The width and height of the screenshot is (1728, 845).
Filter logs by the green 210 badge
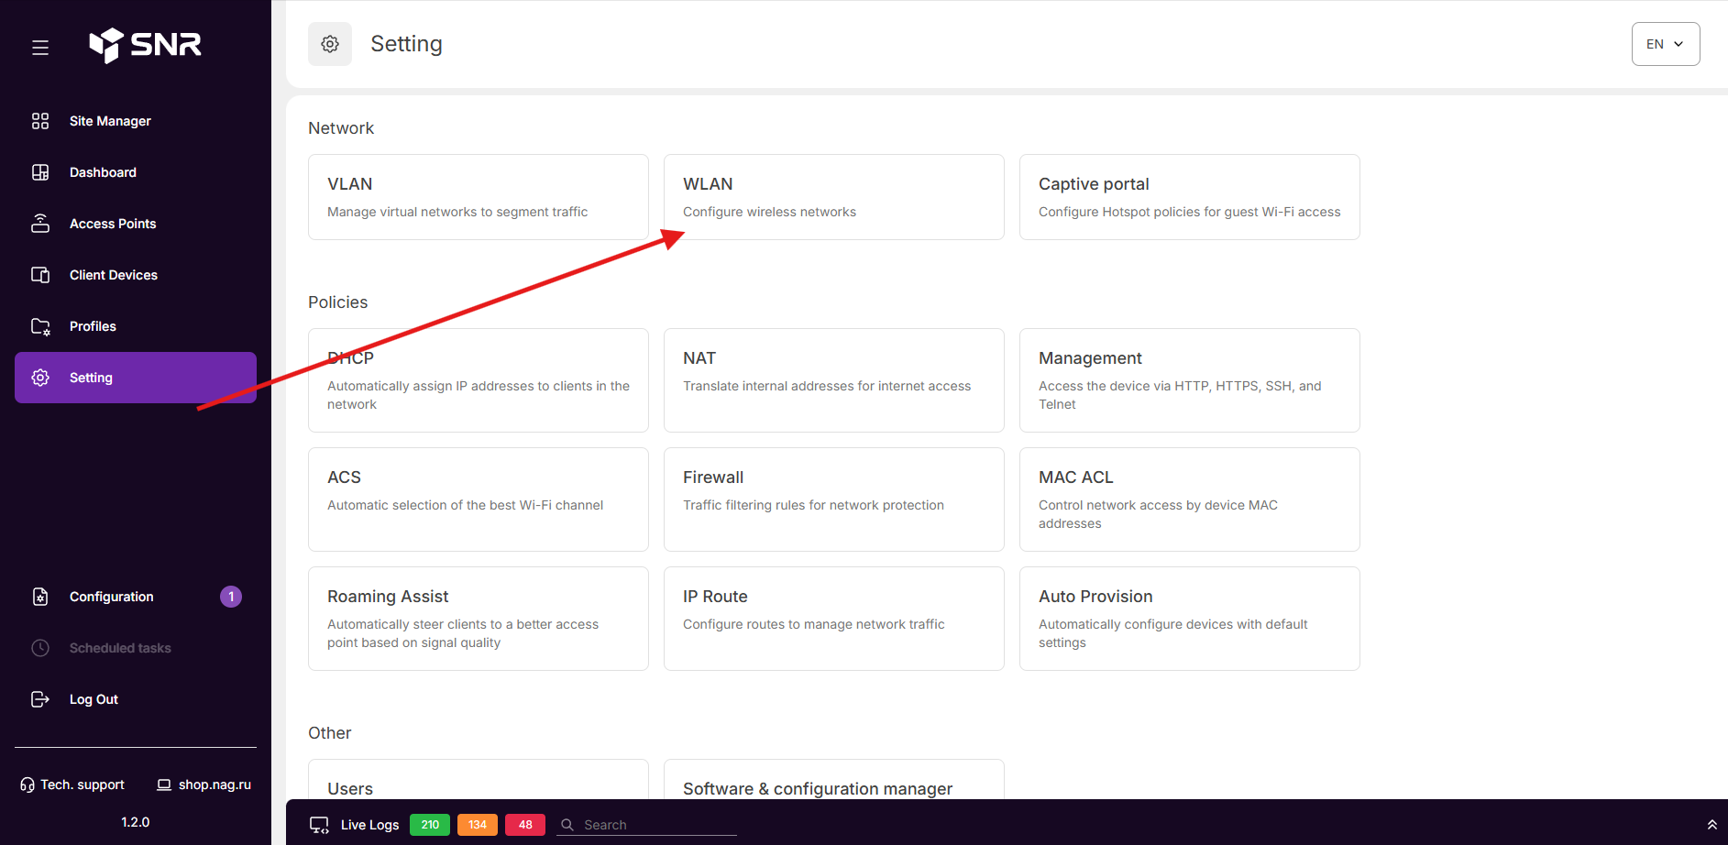pos(430,825)
